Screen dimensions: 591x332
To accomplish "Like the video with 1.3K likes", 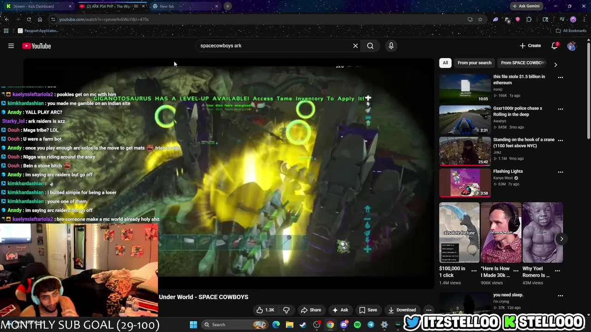I will (x=265, y=310).
